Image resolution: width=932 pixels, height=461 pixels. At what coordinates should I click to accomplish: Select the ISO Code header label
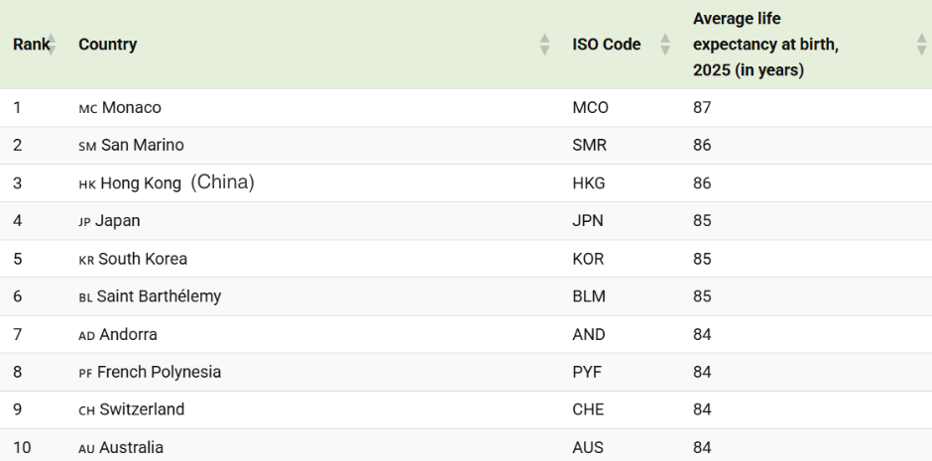606,45
